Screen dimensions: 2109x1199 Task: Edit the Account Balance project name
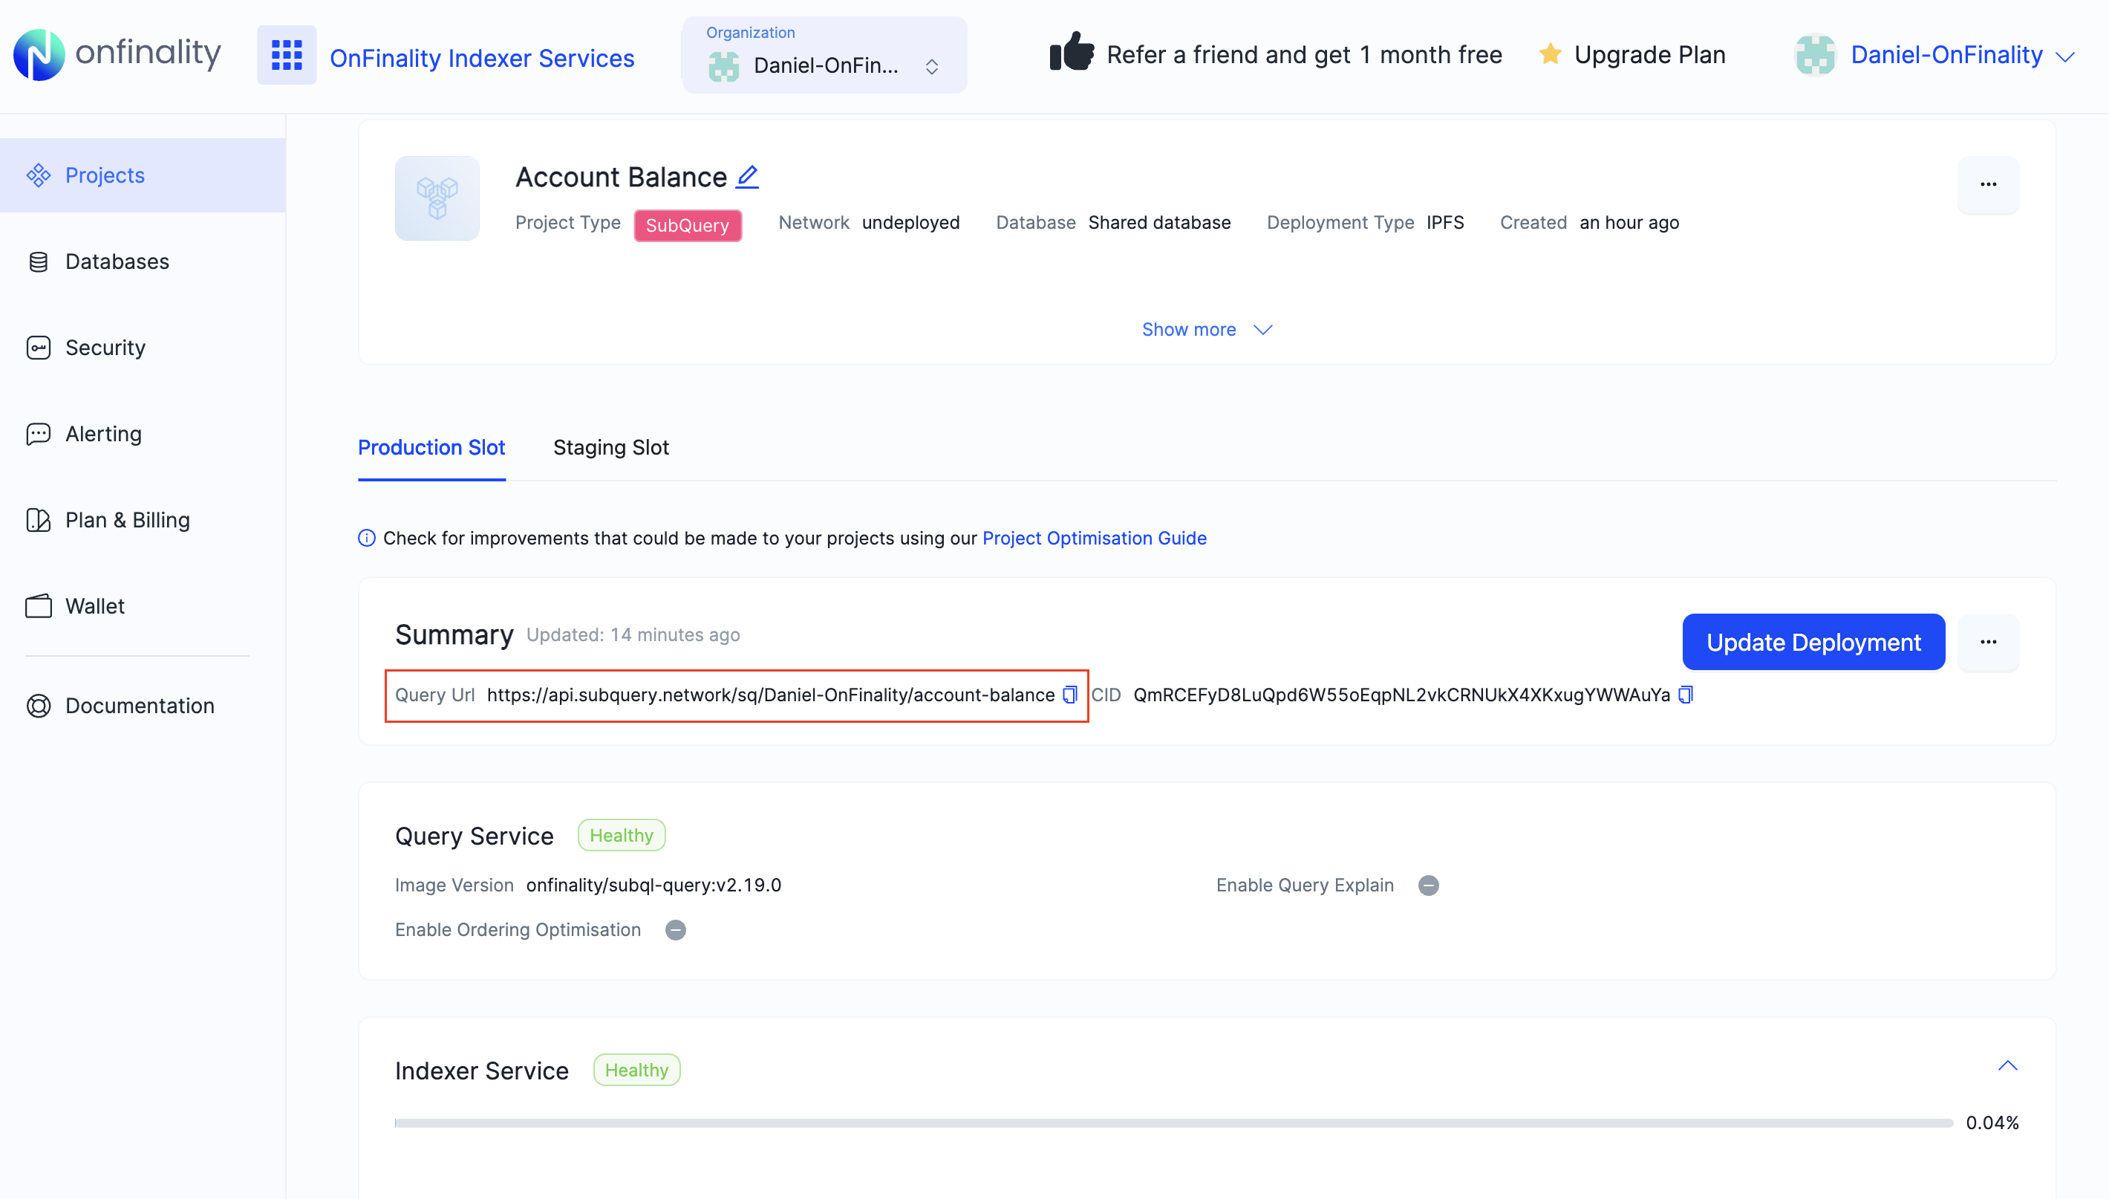tap(746, 176)
